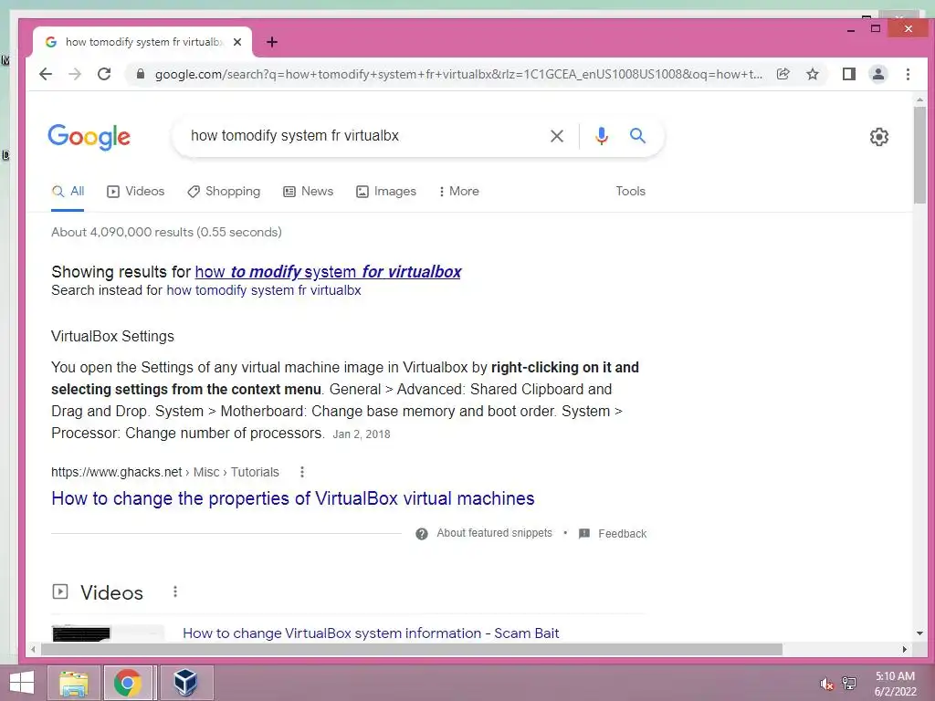Switch to the Images search tab

pyautogui.click(x=386, y=192)
